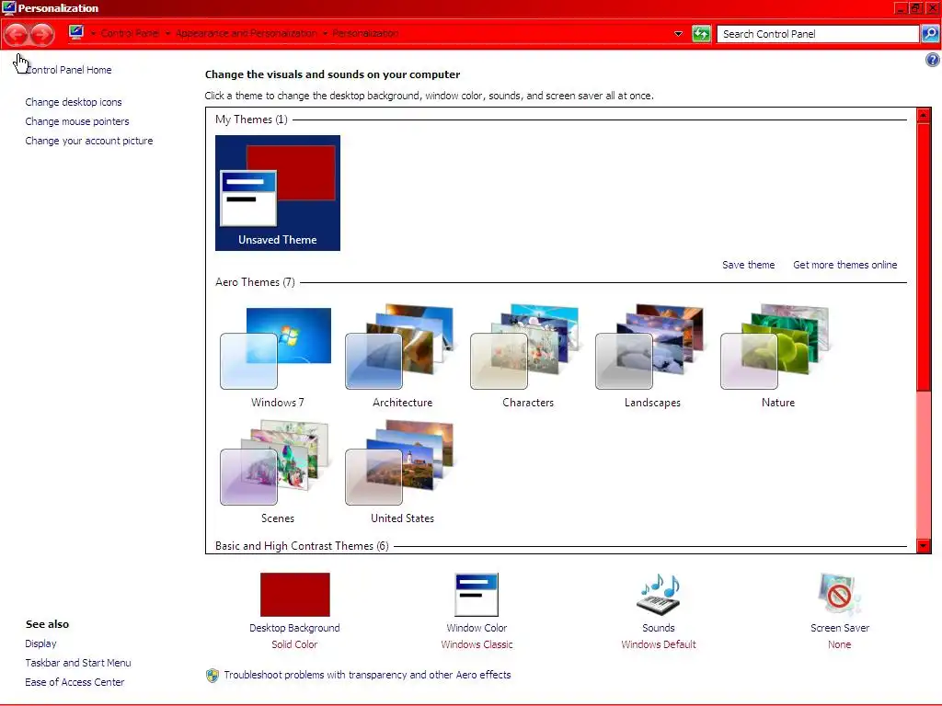
Task: Click the theme list scrollbar thumb
Action: coord(924,257)
